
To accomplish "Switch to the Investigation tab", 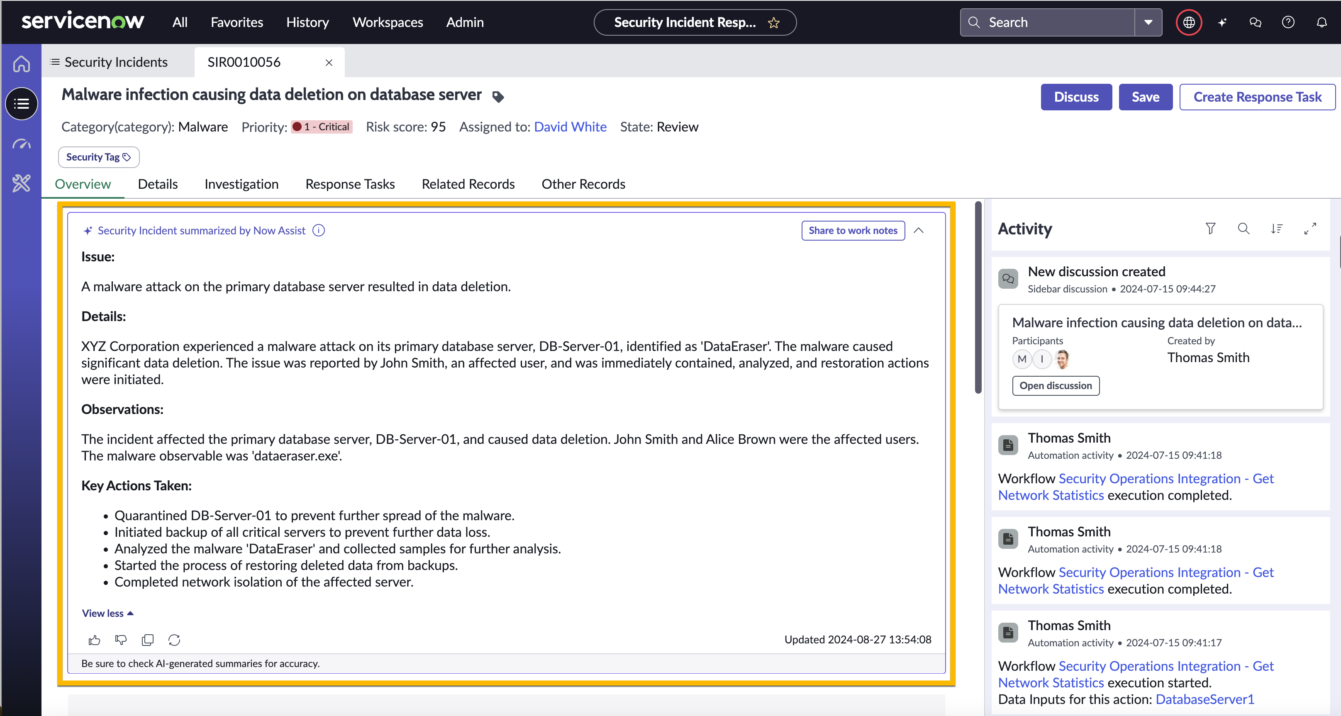I will pyautogui.click(x=241, y=184).
